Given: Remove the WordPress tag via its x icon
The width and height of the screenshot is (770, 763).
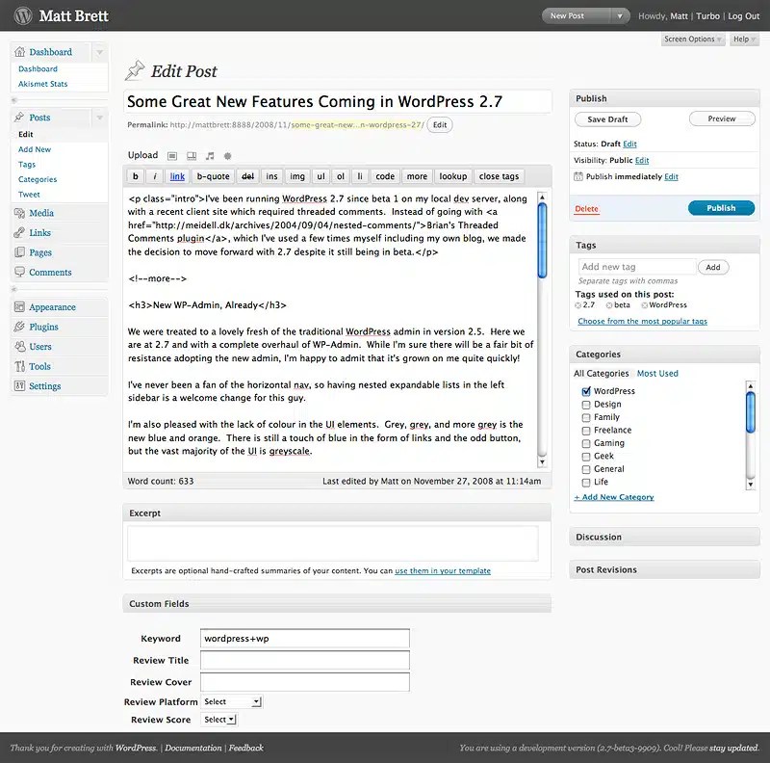Looking at the screenshot, I should coord(644,305).
